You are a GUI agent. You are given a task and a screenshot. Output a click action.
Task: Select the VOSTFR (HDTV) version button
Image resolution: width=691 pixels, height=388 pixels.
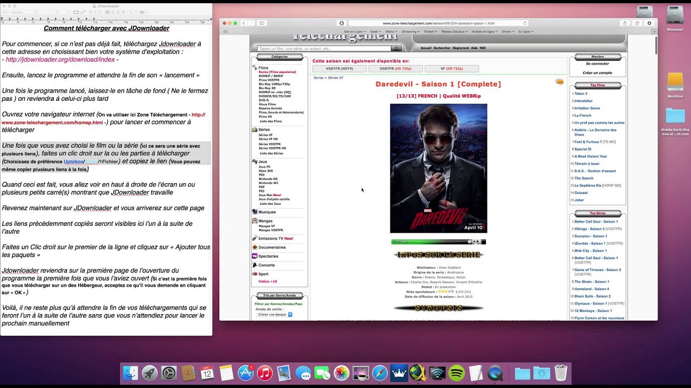(x=340, y=68)
